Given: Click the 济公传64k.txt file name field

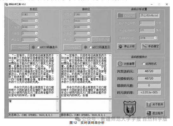Looking at the screenshot, I should (x=149, y=15).
